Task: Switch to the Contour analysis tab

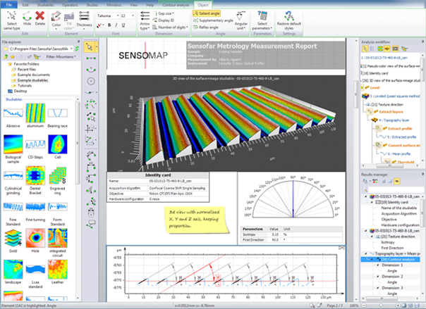Action: (176, 5)
